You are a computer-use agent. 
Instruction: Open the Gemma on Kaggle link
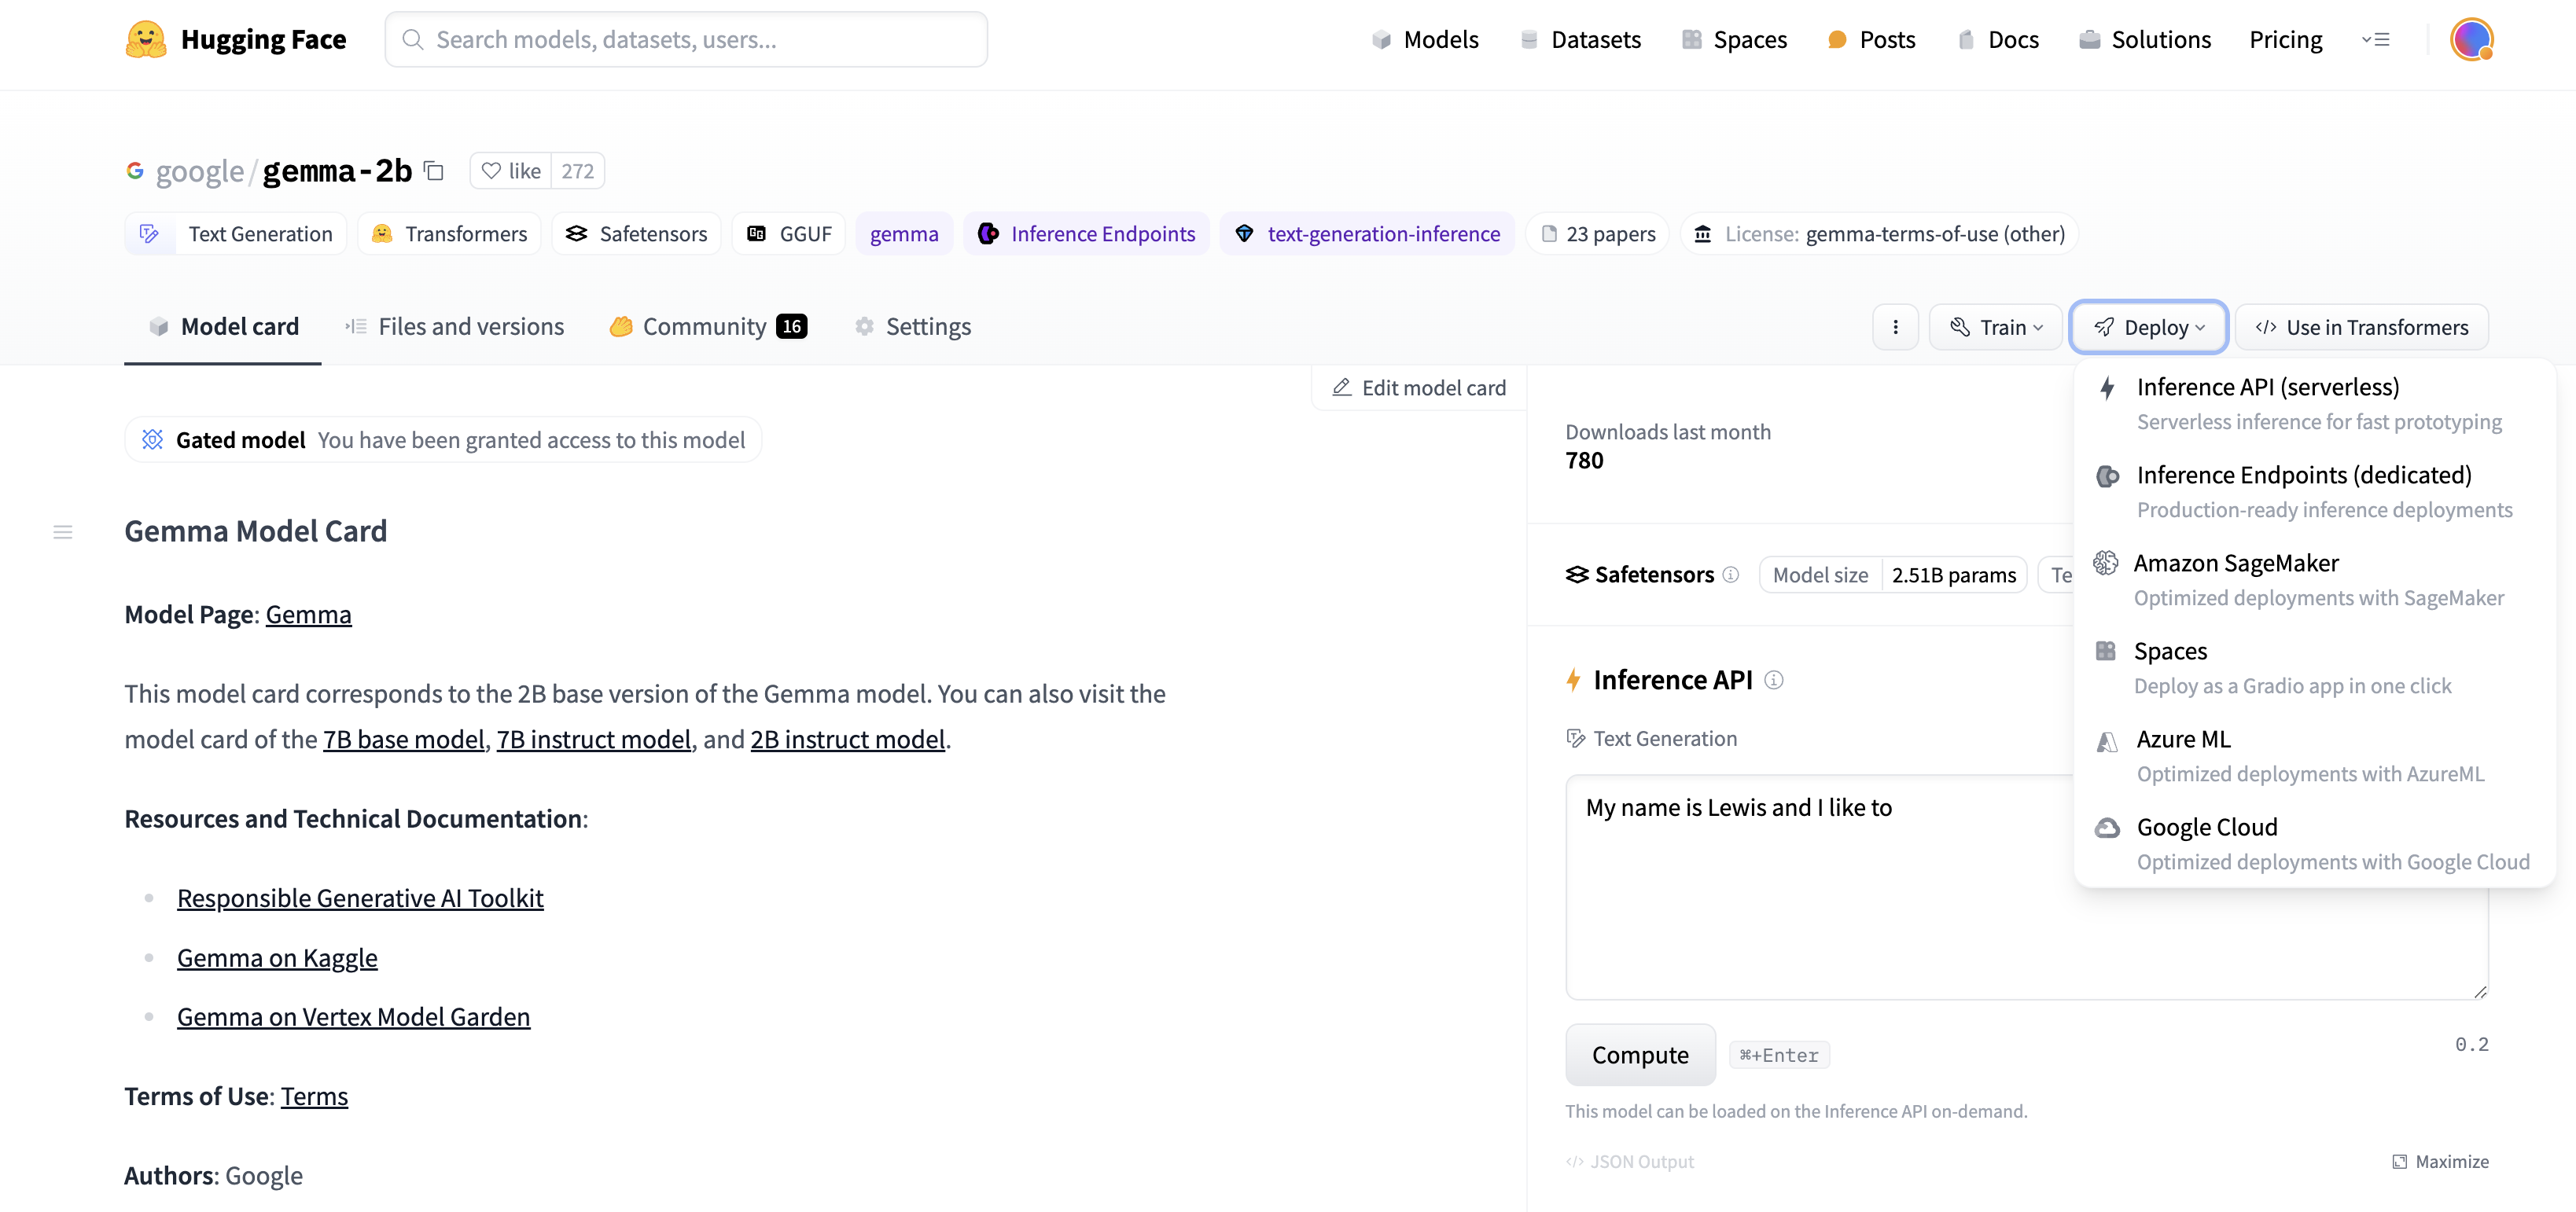277,957
